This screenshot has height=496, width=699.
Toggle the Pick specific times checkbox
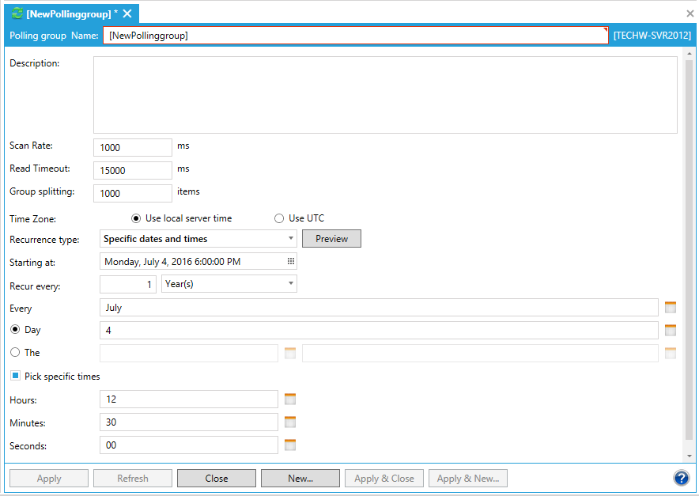[15, 377]
